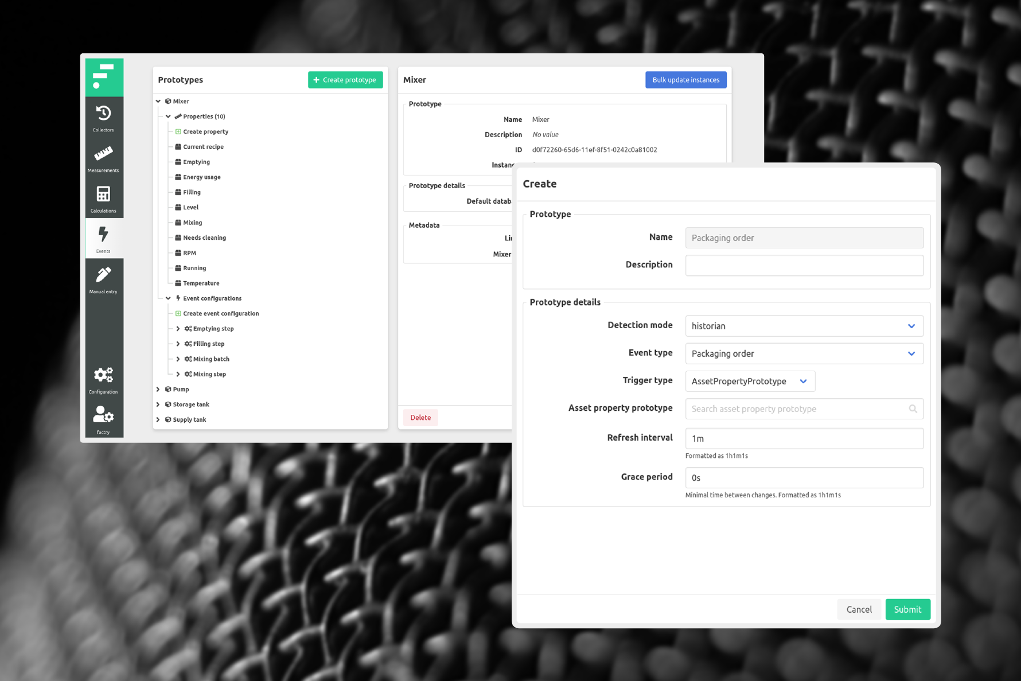Viewport: 1021px width, 681px height.
Task: Click the cube icon beside Supply tank
Action: click(168, 419)
